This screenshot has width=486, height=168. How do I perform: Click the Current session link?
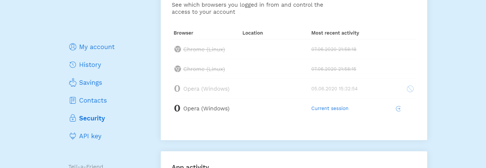[x=330, y=109]
